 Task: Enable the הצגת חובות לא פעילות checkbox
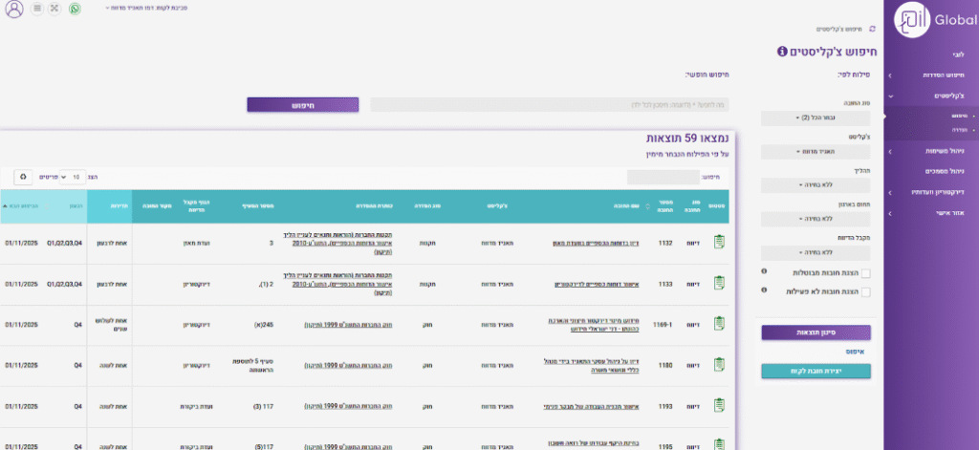pos(865,291)
